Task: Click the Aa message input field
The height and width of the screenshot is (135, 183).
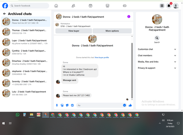Action: pos(100,105)
